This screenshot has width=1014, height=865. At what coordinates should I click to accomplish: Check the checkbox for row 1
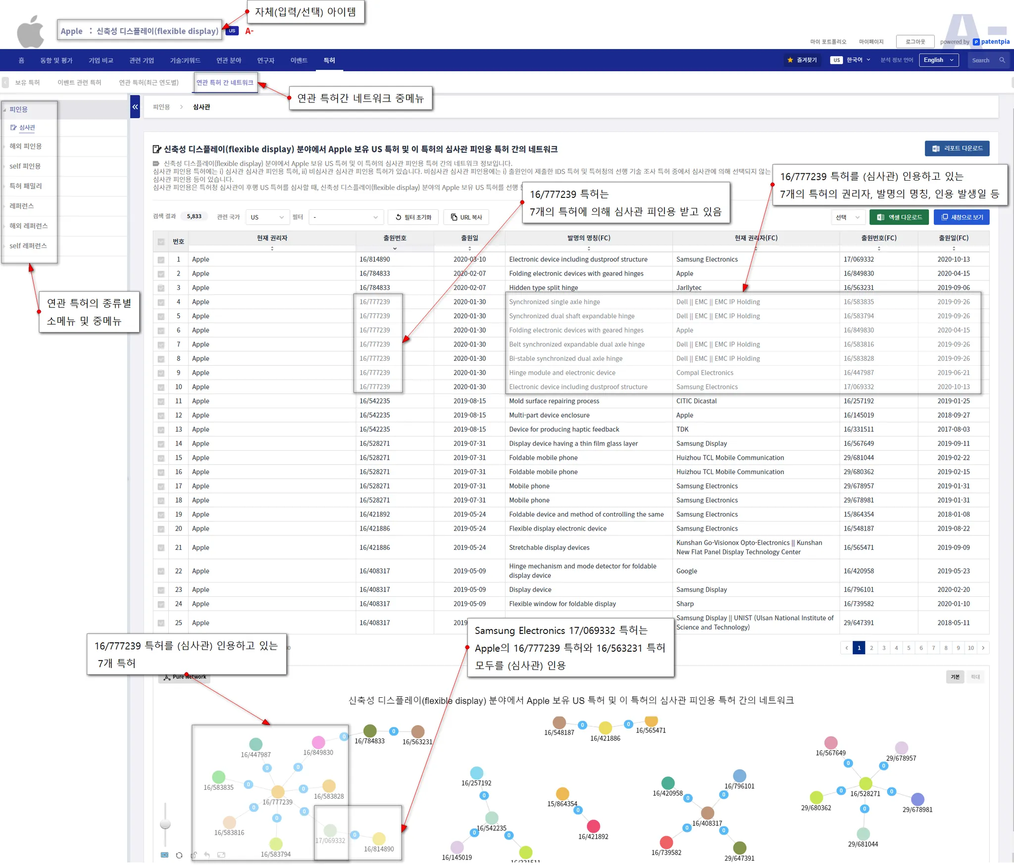161,260
